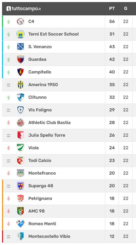Image resolution: width=136 pixels, height=245 pixels.
Task: Open Terni Est Soccer School crest icon
Action: click(x=21, y=34)
